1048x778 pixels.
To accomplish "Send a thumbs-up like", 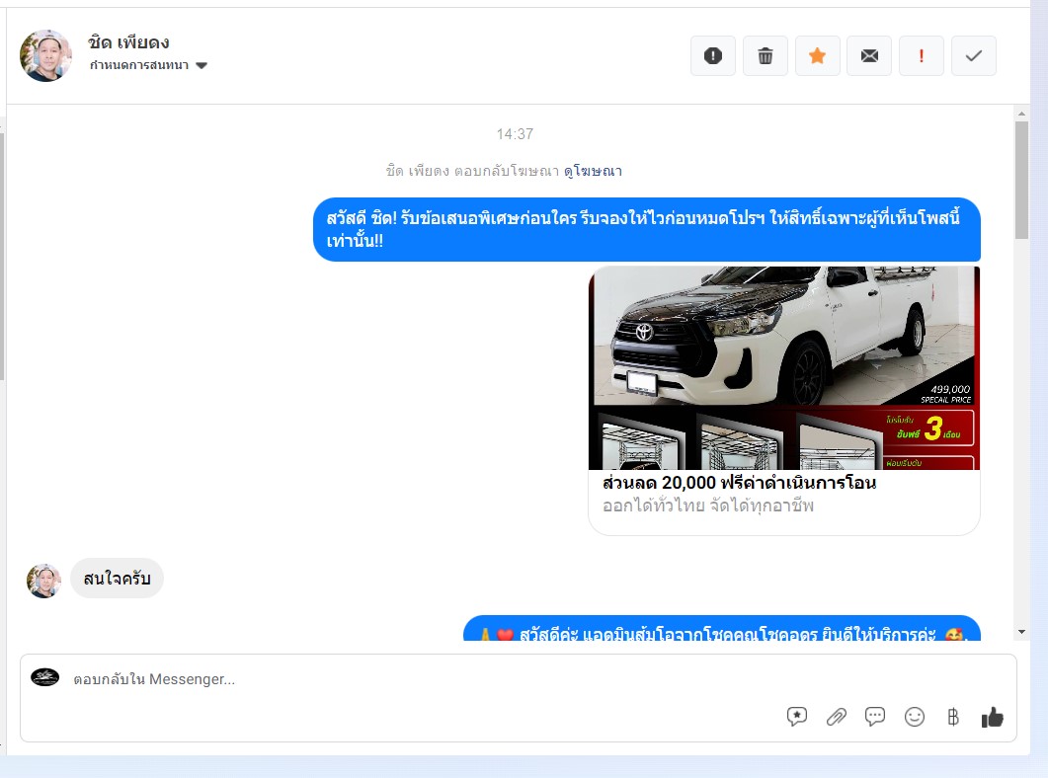I will tap(993, 717).
